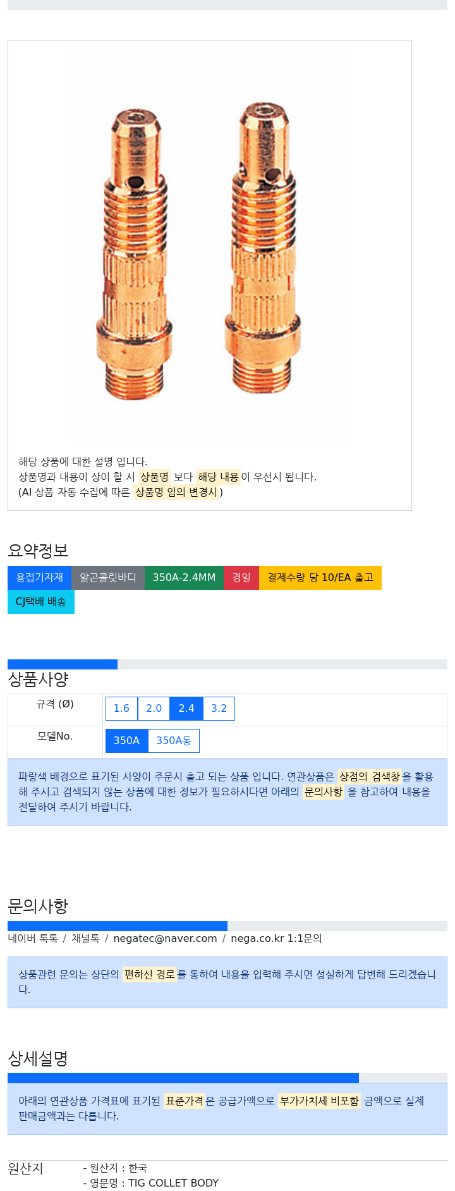Click the CJ택배 배송 cyan tag
The image size is (455, 1191).
41,602
